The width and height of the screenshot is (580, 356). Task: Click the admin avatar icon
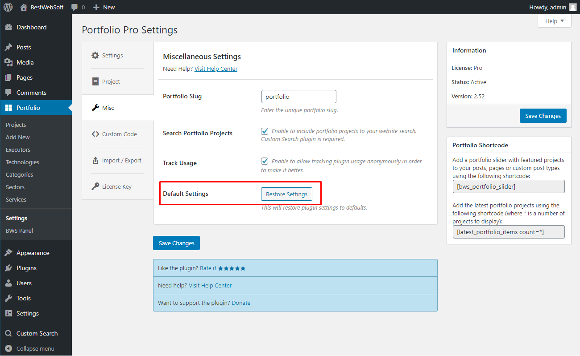coord(572,7)
